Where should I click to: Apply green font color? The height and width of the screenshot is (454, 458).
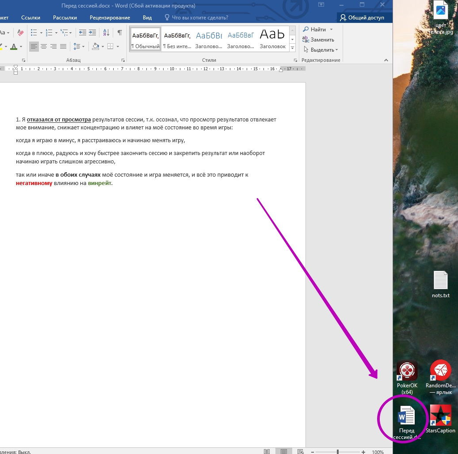tap(13, 46)
